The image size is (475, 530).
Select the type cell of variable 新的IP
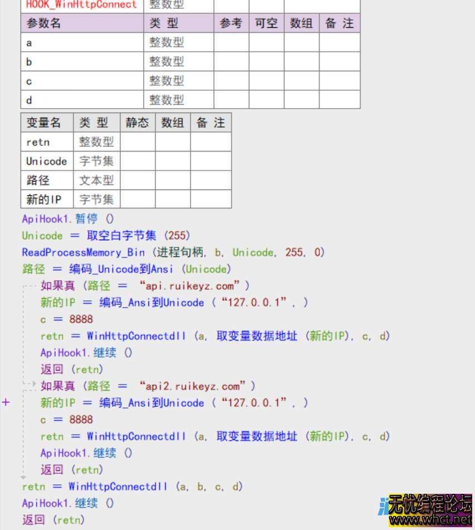[96, 199]
